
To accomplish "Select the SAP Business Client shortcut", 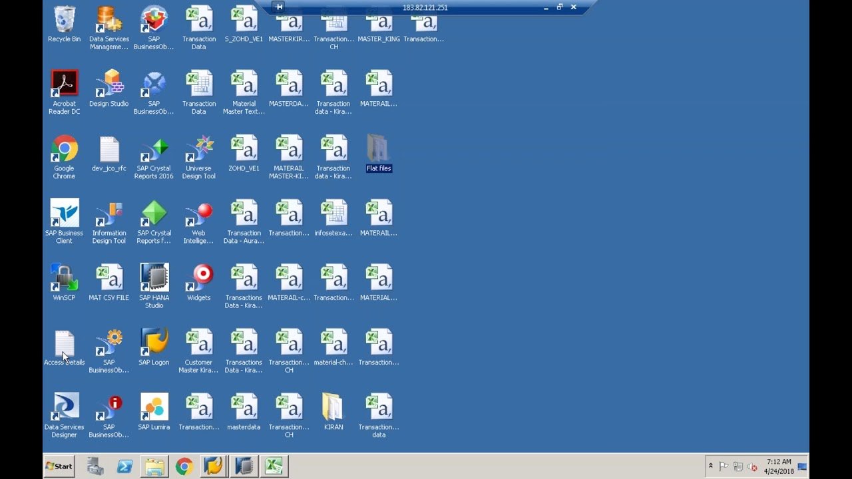I will [64, 222].
